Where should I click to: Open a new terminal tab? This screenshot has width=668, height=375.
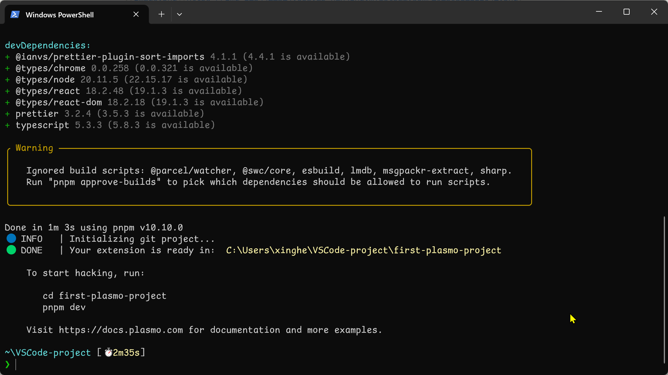click(x=161, y=14)
